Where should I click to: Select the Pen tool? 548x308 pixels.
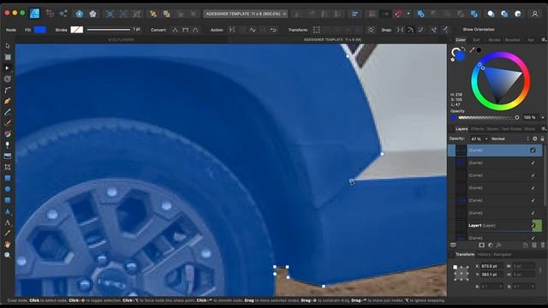pos(8,101)
